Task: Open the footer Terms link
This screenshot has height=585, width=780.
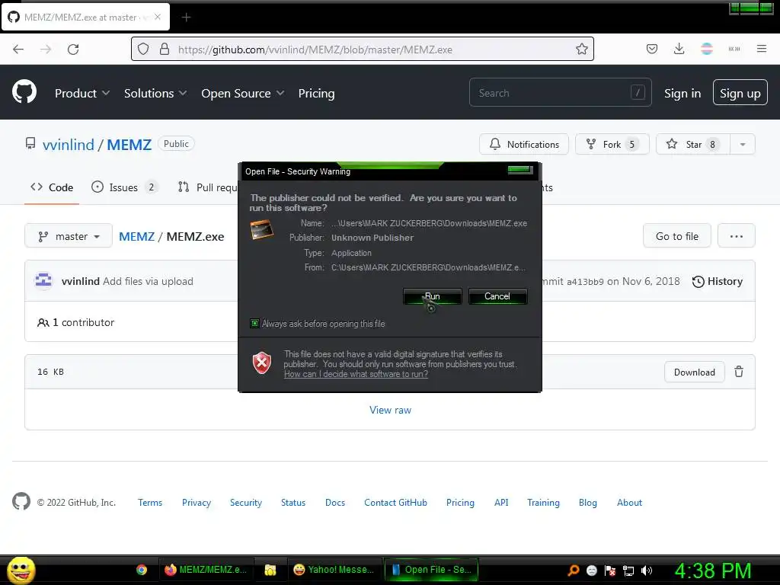Action: coord(150,503)
